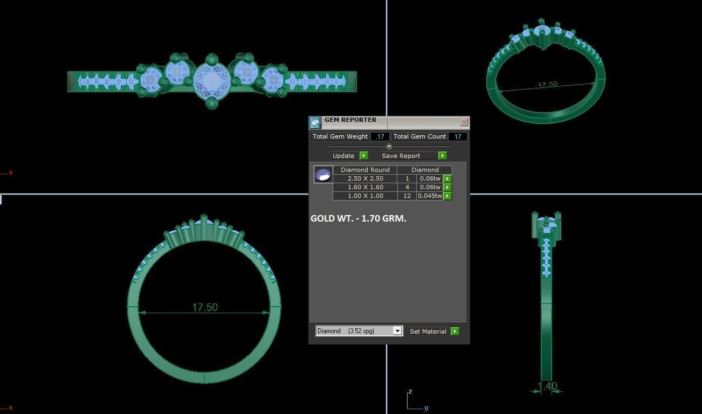Click the Total Gem Weight value .17
This screenshot has height=414, width=702.
[x=380, y=137]
